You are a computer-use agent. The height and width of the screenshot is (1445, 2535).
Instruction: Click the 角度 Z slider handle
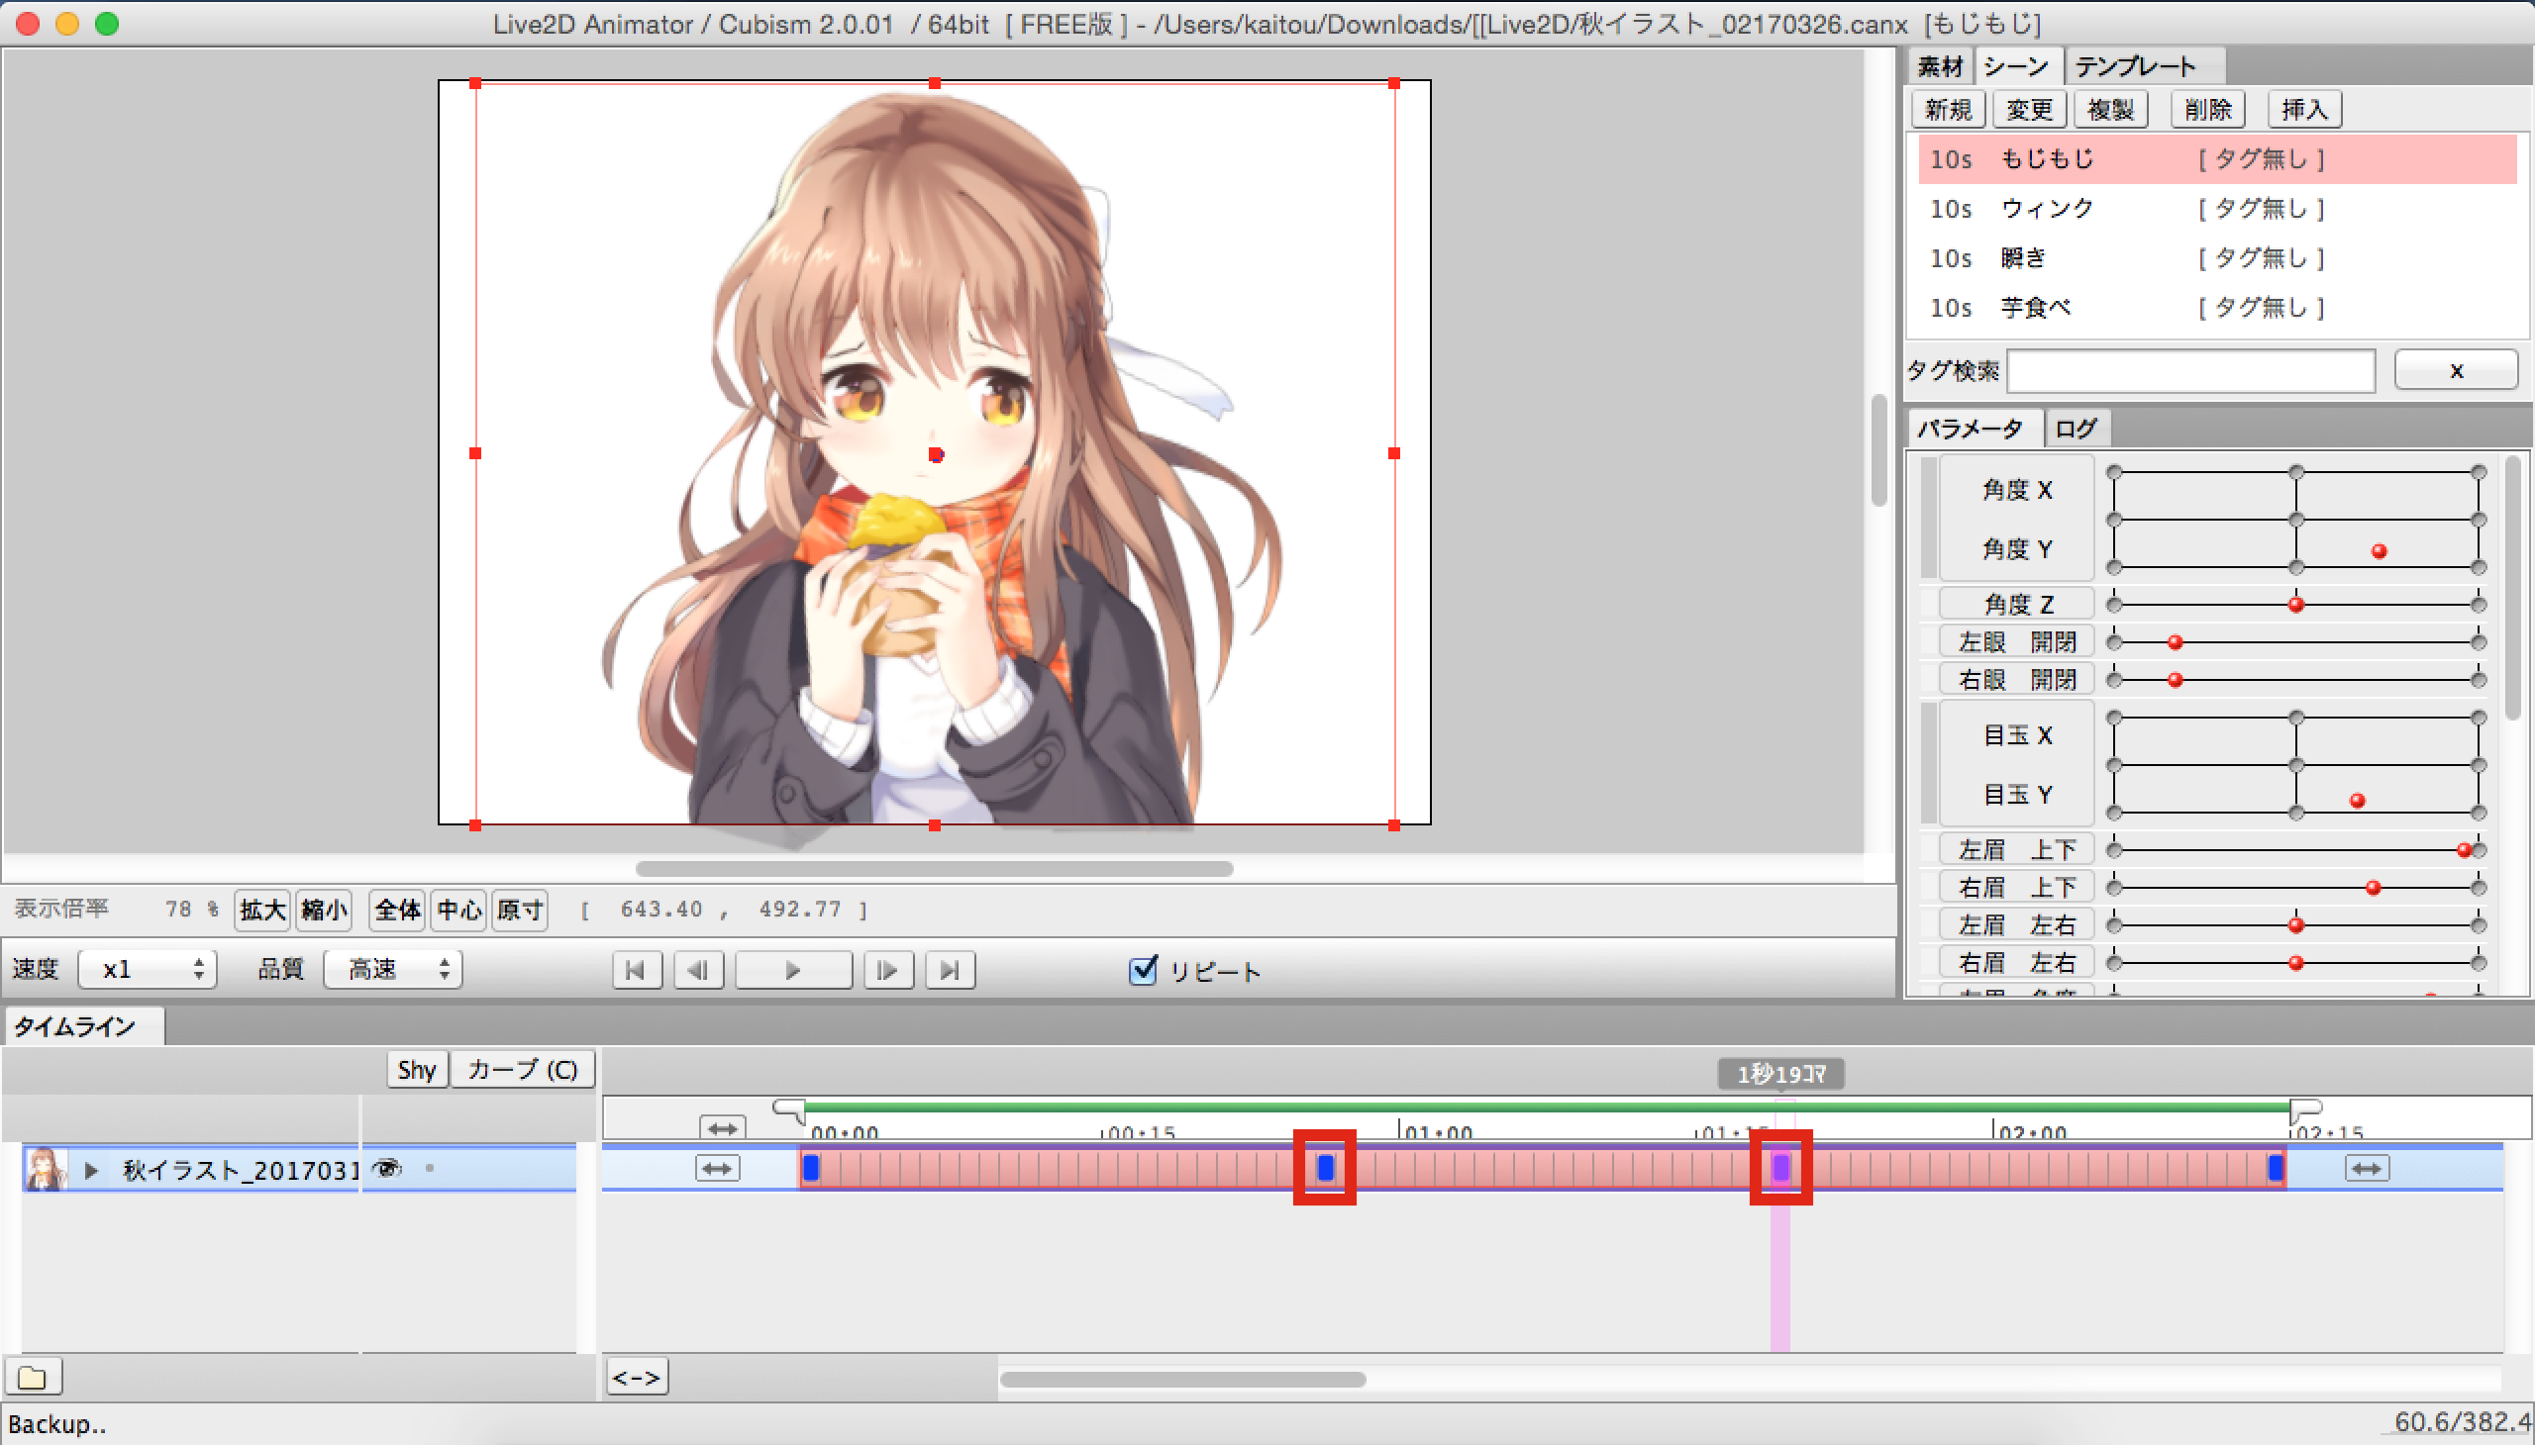(2295, 605)
